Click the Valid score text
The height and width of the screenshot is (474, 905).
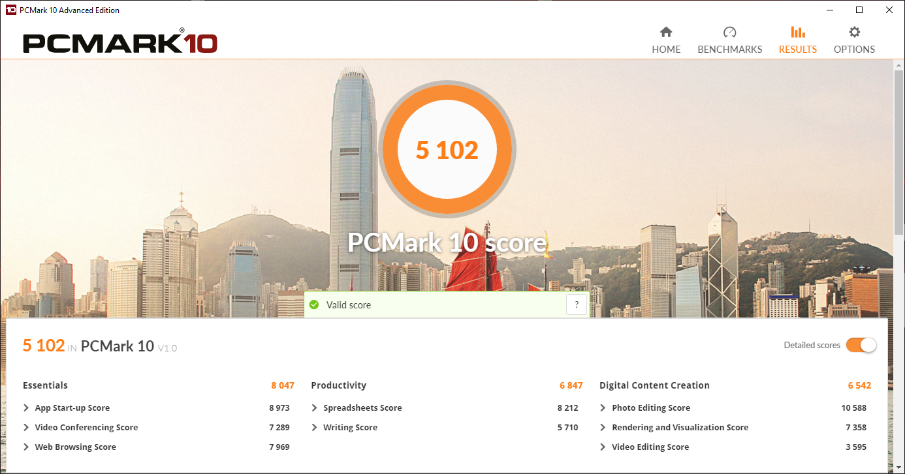click(349, 305)
